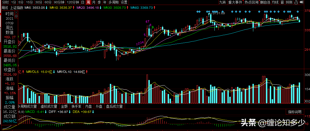This screenshot has height=131, width=310.
Task: Click lowest price value 3485.05
Action: pyautogui.click(x=10, y=65)
